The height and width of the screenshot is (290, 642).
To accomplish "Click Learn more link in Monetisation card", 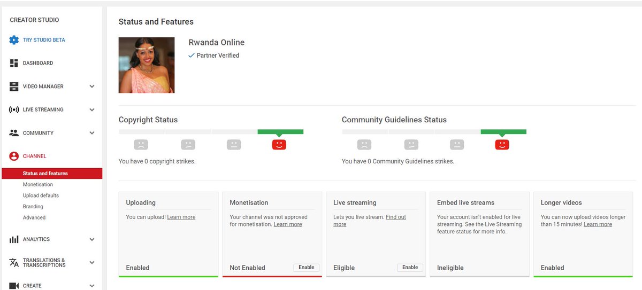I will click(288, 224).
